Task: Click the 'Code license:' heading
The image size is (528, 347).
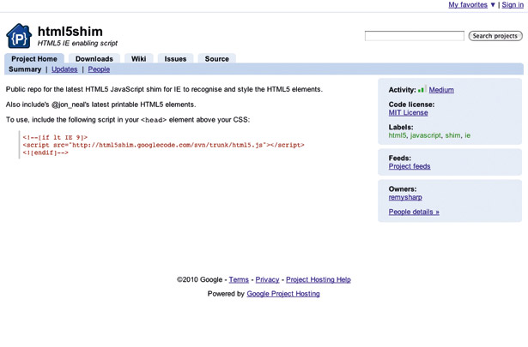Action: pos(411,105)
